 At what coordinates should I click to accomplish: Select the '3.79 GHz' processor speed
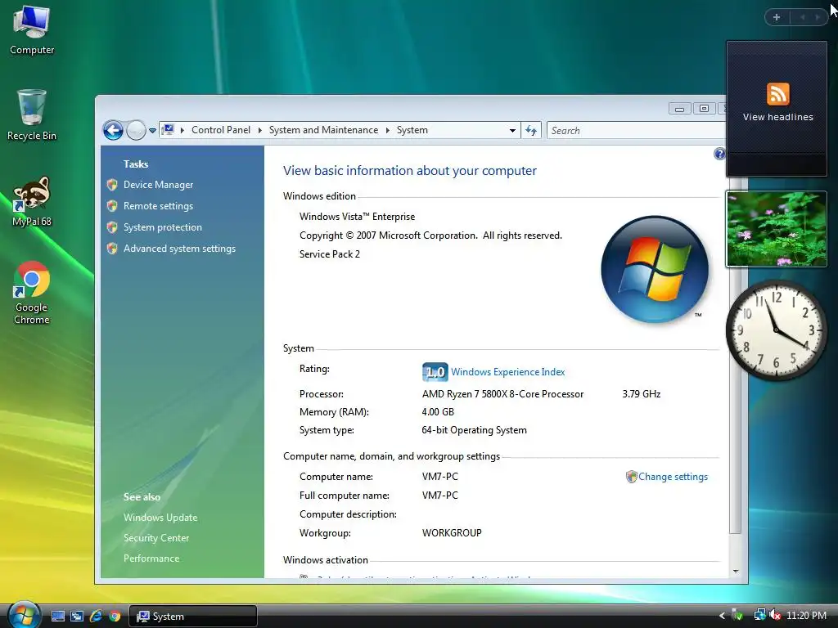click(x=642, y=394)
